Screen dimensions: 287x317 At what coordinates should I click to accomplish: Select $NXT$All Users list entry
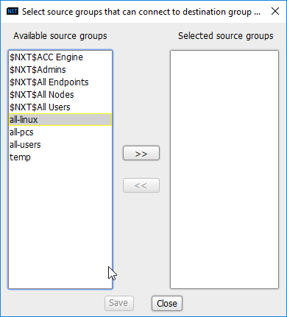60,107
